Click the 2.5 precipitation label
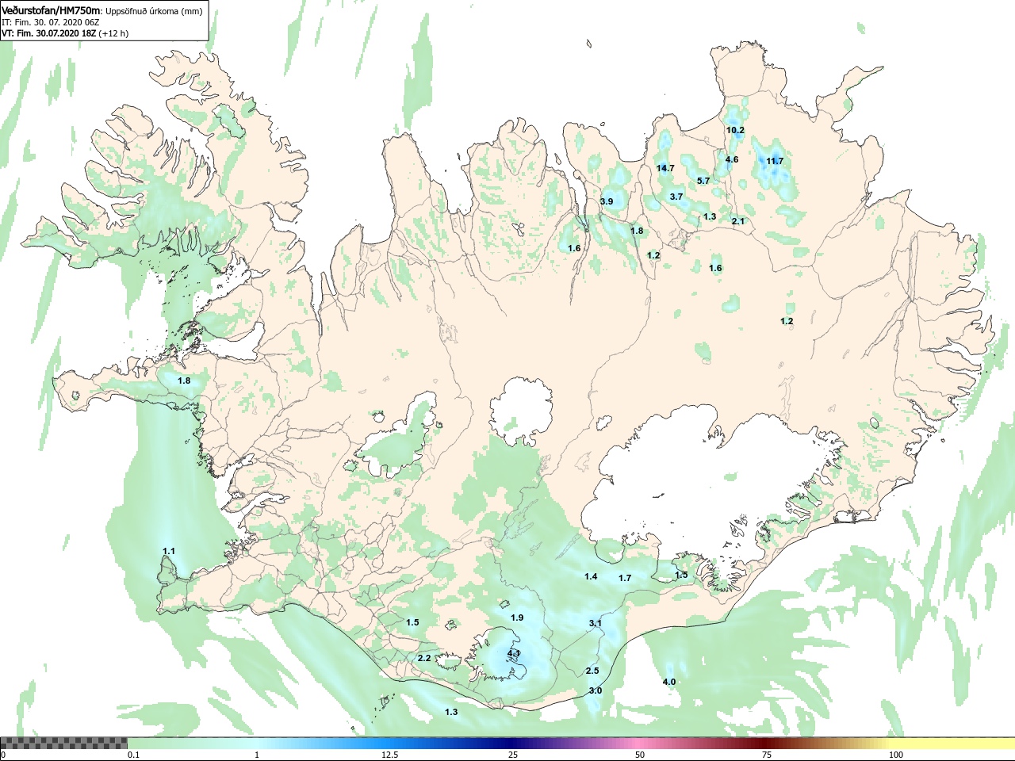Image resolution: width=1015 pixels, height=761 pixels. [x=592, y=671]
